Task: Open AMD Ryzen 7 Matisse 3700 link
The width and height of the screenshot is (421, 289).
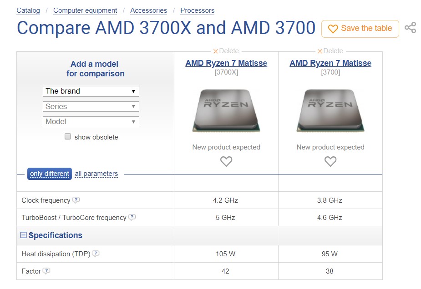Action: (x=330, y=63)
